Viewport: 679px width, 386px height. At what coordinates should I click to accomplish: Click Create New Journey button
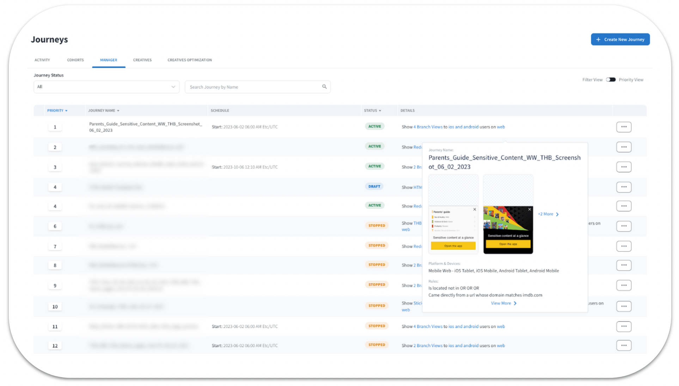[620, 39]
